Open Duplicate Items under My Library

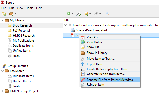click(23, 46)
